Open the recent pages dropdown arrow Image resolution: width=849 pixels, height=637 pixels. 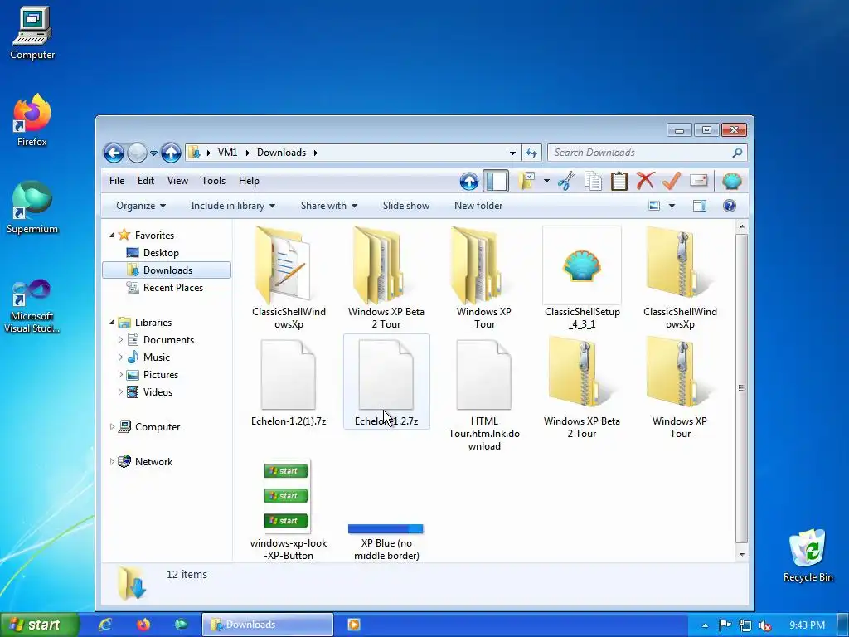tap(153, 153)
